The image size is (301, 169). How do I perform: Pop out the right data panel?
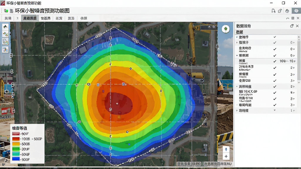[x=292, y=26]
